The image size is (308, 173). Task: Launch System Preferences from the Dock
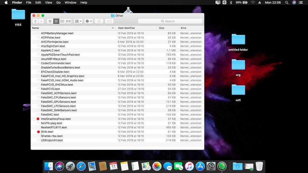[211, 166]
